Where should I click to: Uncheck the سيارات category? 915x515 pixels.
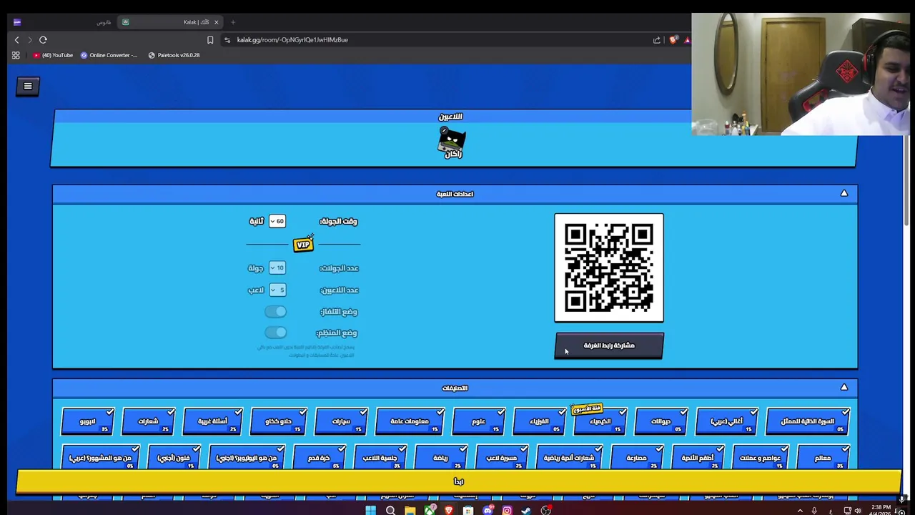point(341,421)
